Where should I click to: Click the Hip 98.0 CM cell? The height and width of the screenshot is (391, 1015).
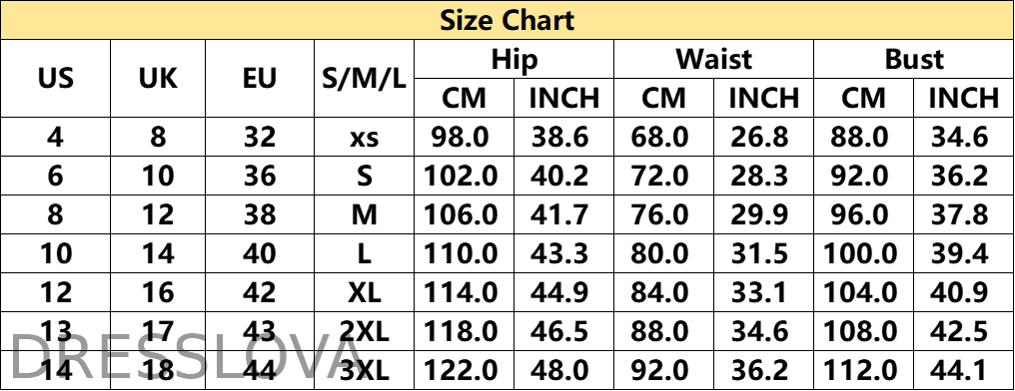(465, 137)
